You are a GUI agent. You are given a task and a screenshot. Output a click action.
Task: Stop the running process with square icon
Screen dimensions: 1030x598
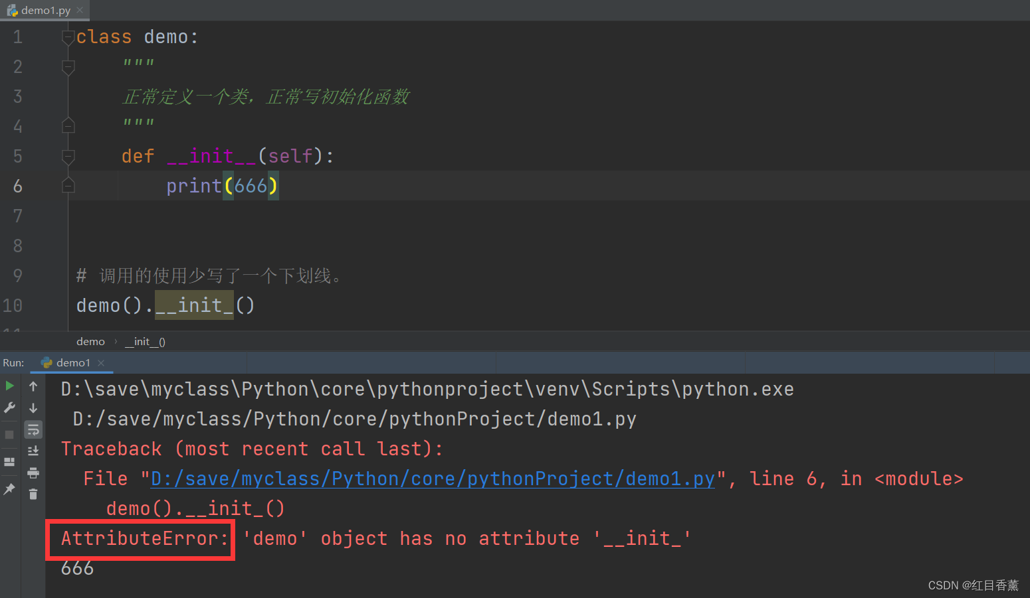click(x=9, y=434)
